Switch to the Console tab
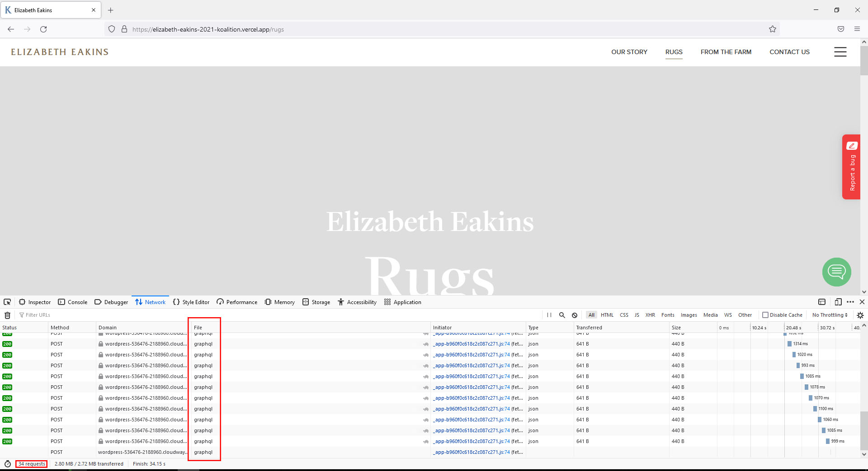This screenshot has height=471, width=868. click(73, 302)
